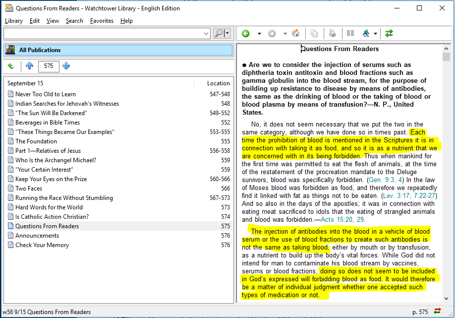Toggle sync icon in status bar

point(437,312)
